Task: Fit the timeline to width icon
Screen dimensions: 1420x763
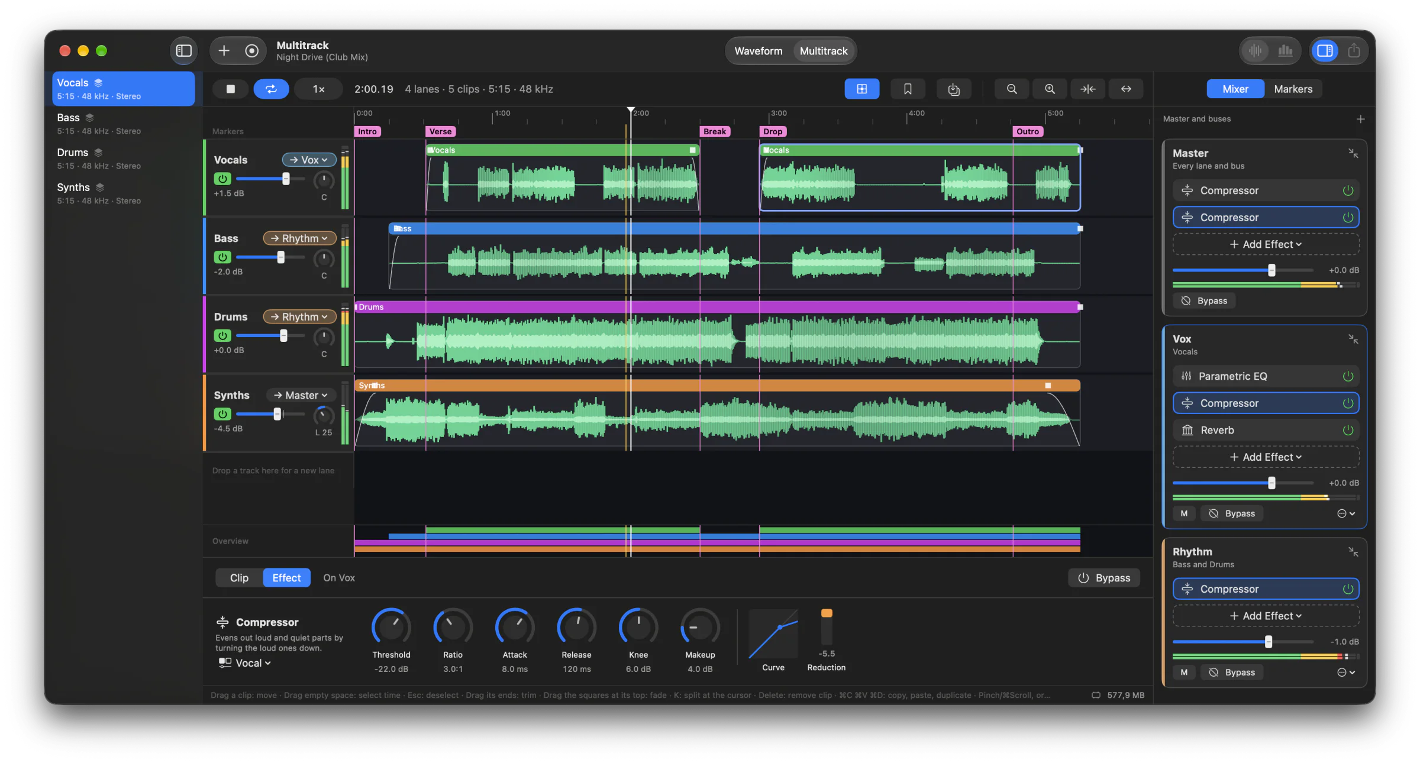Action: 1126,89
